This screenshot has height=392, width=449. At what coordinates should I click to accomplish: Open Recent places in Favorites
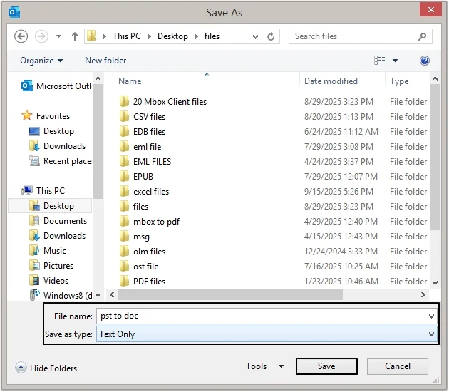tap(60, 161)
